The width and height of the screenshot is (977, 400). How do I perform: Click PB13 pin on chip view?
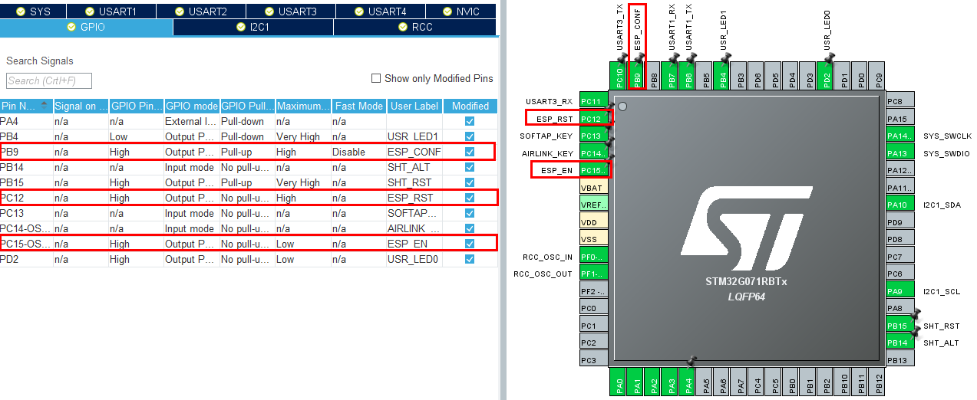(899, 360)
